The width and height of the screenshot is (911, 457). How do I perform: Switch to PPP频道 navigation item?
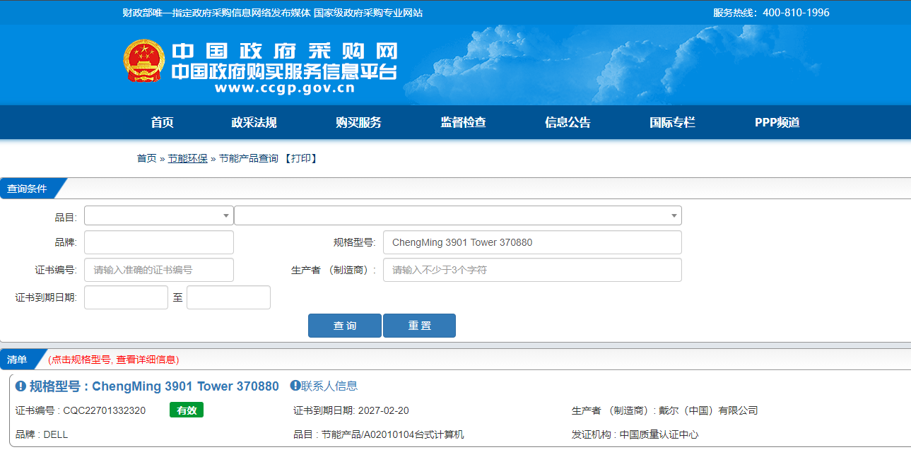click(x=777, y=122)
